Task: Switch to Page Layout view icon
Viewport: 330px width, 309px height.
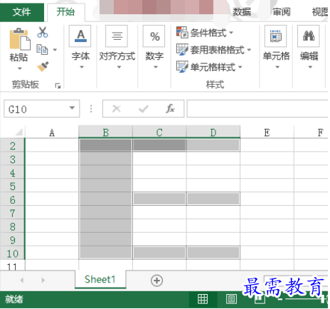Action: [x=231, y=299]
